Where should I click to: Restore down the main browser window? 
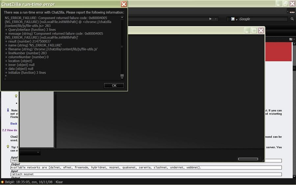coord(285,4)
